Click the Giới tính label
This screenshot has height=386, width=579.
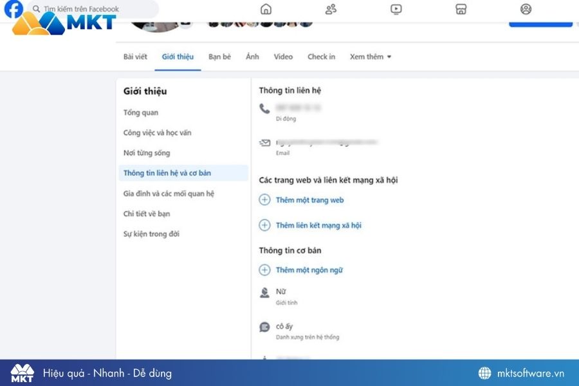coord(286,302)
